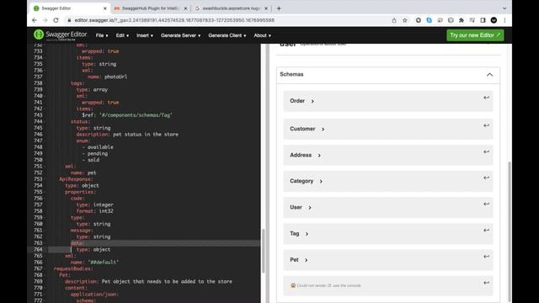
Task: Click the jump-to arrow for Order schema
Action: 487,98
